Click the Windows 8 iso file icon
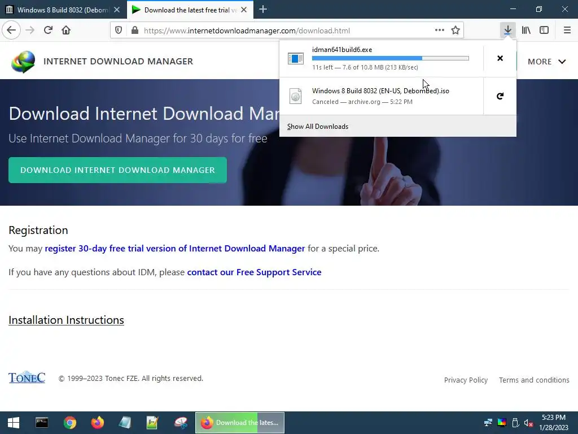The height and width of the screenshot is (434, 578). point(296,96)
